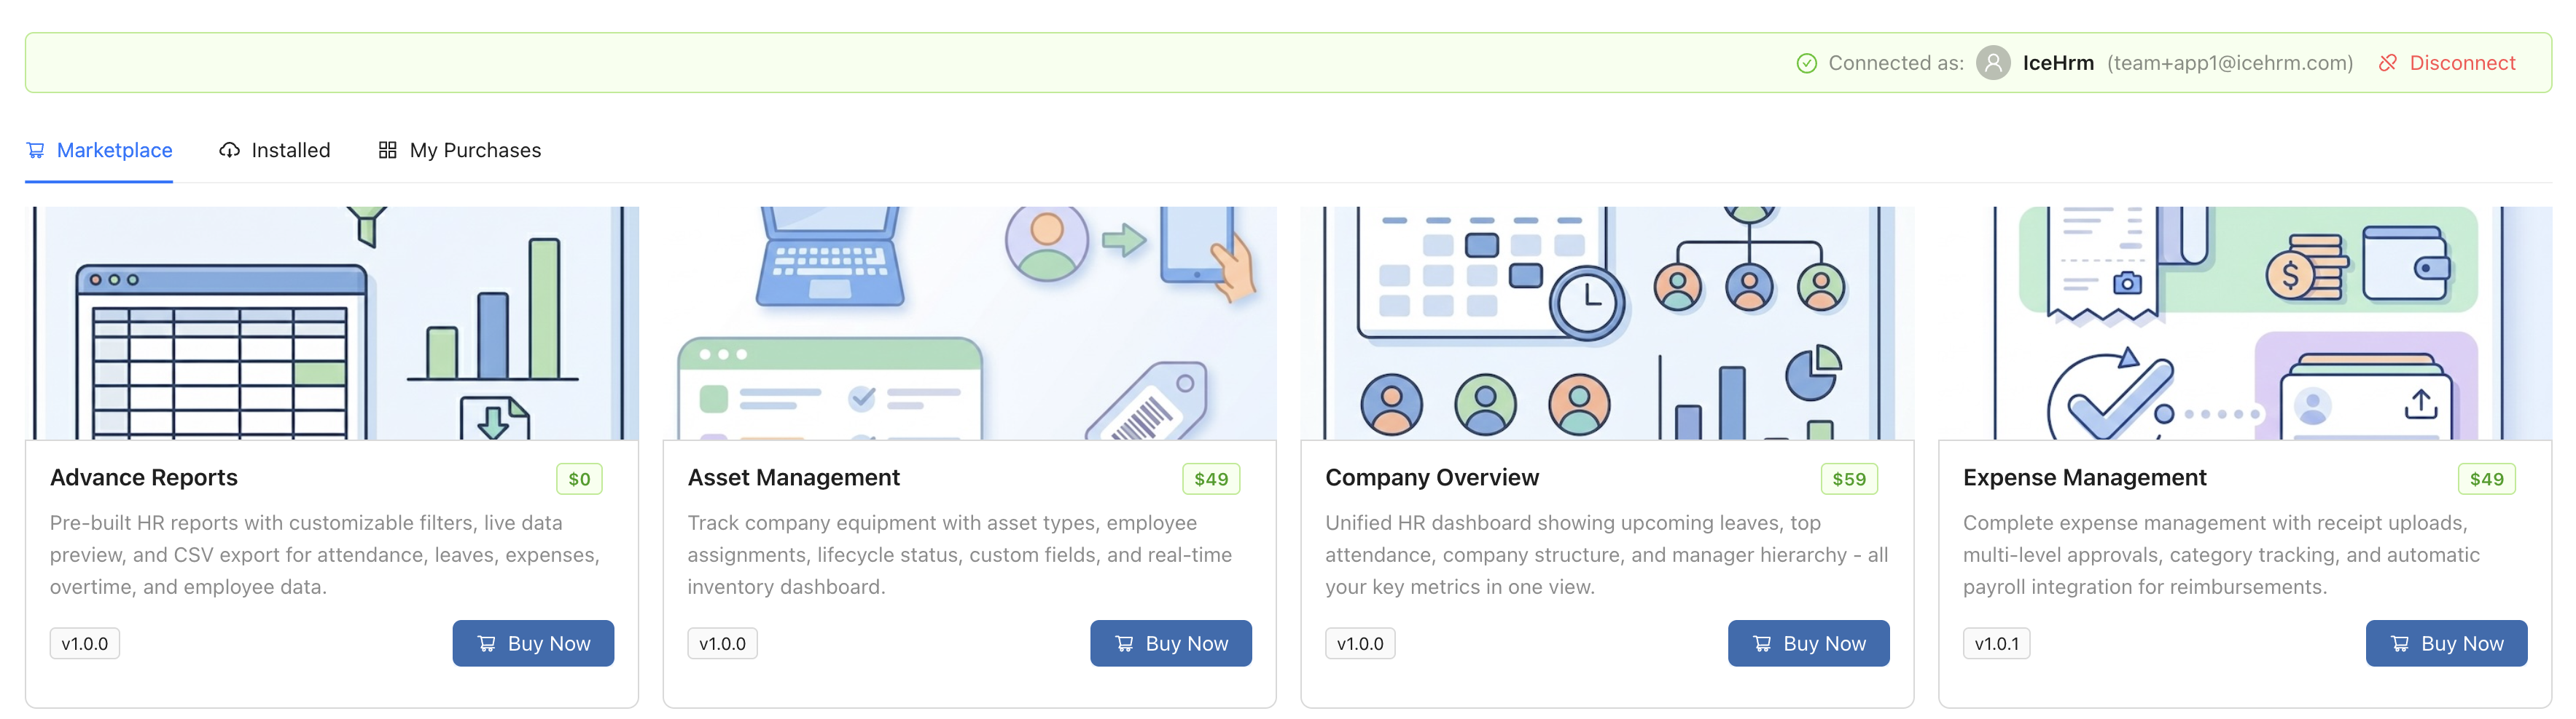Click the $59 price tag on Company Overview
Image resolution: width=2576 pixels, height=719 pixels.
1849,478
